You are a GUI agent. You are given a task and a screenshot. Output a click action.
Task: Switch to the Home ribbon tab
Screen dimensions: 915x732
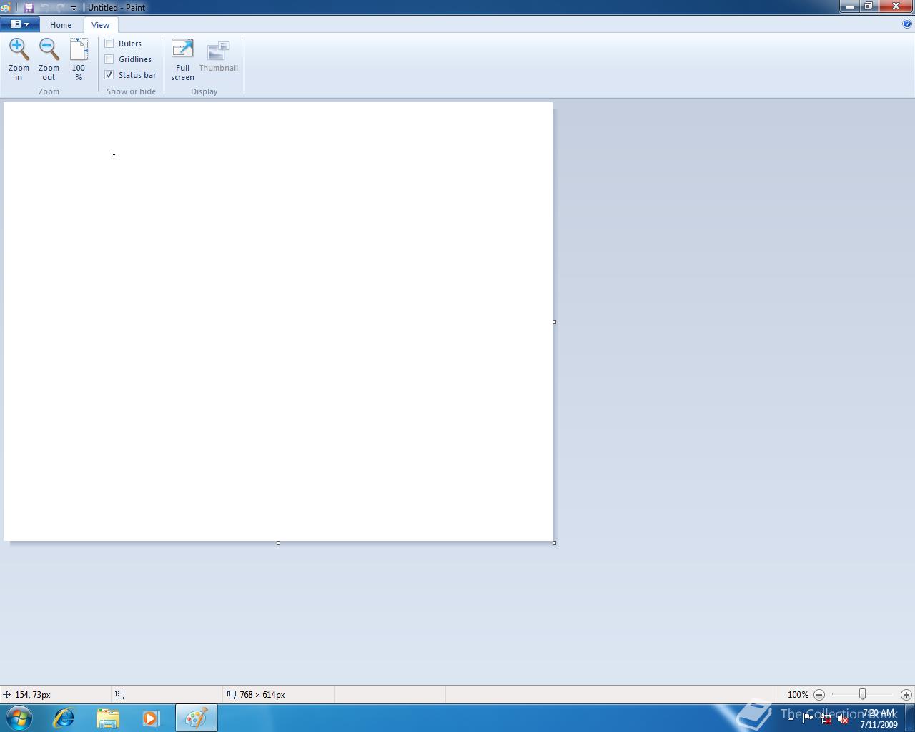pyautogui.click(x=61, y=25)
